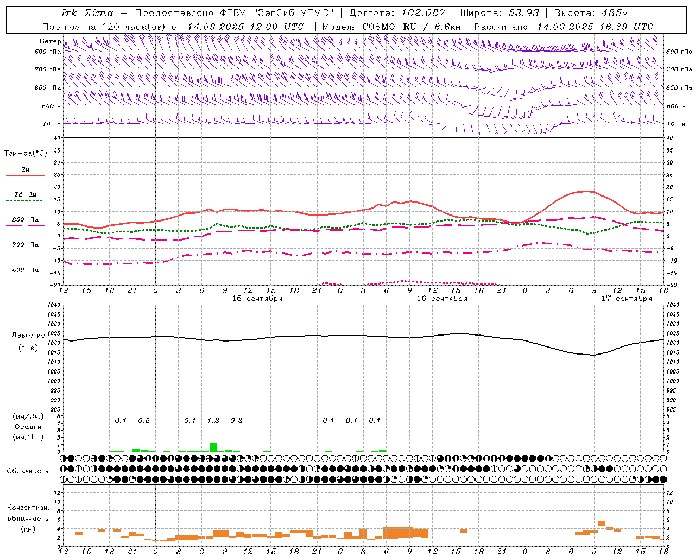Select the "Долгота: 102.087" header field

click(397, 13)
